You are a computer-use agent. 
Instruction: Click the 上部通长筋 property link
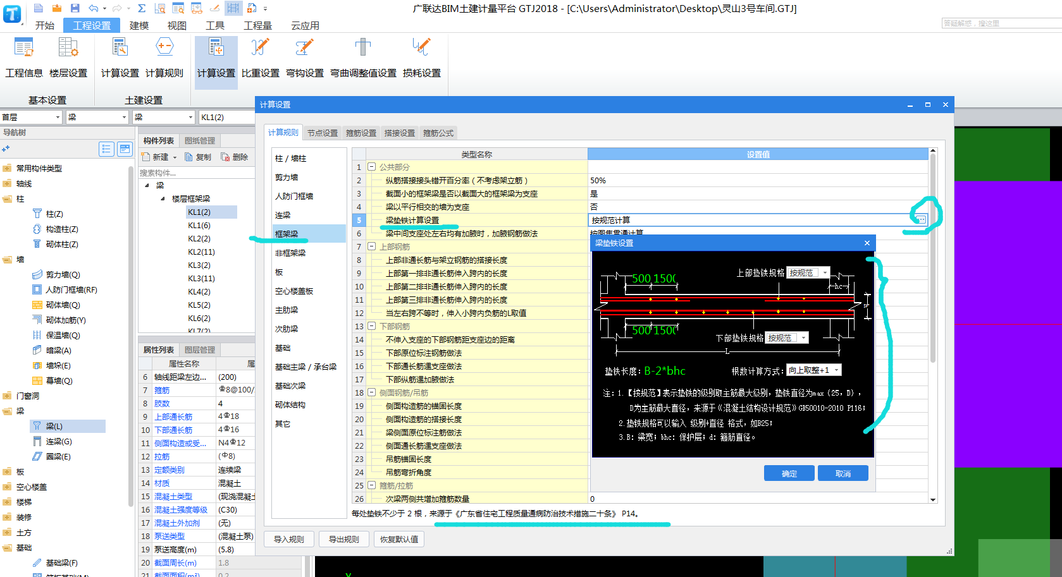click(x=173, y=417)
